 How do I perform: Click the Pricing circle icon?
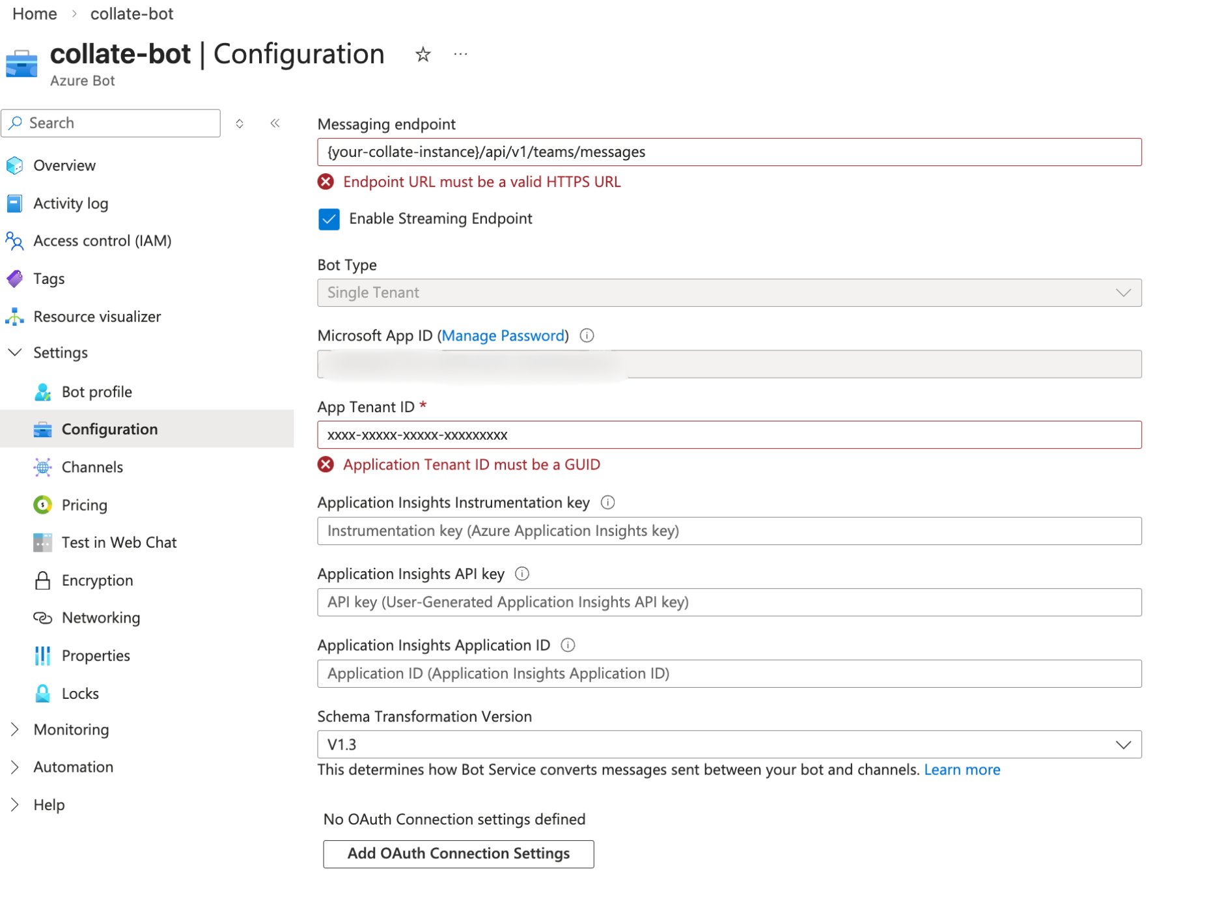[42, 505]
